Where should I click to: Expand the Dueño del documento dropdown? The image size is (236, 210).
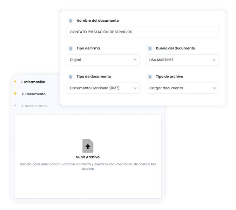pyautogui.click(x=182, y=60)
